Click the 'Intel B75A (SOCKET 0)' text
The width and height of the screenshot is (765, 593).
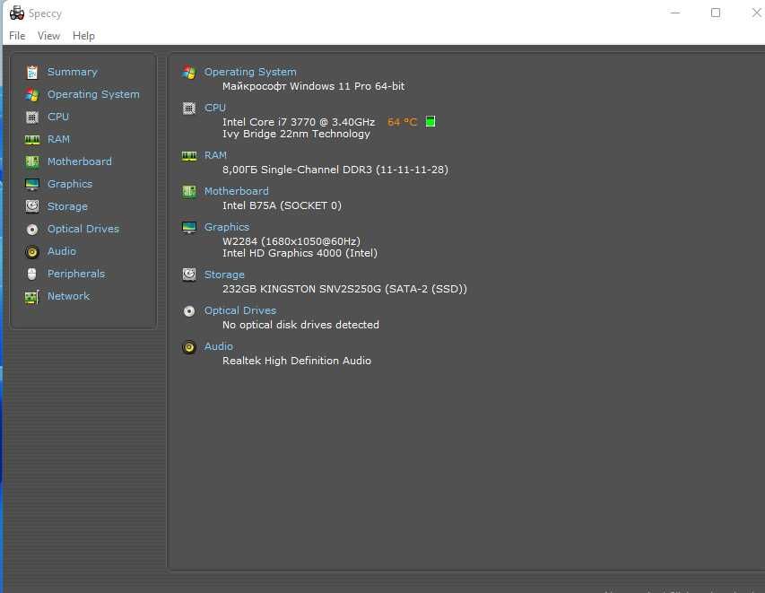[282, 205]
